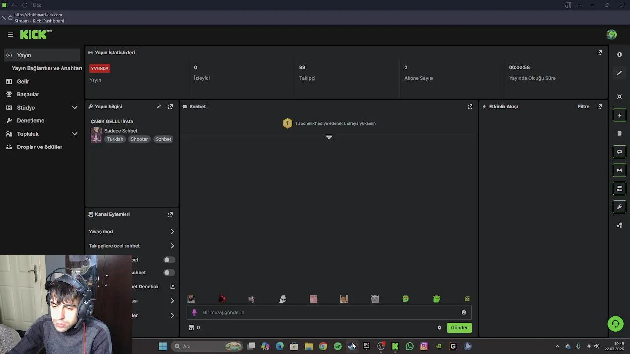Screen dimensions: 630x354
Task: Click the 00:00:58 stream duration value
Action: pyautogui.click(x=519, y=67)
